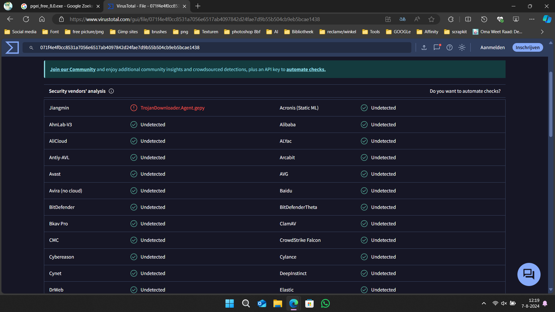Open the floating chat bubble button
This screenshot has width=555, height=312.
tap(529, 274)
